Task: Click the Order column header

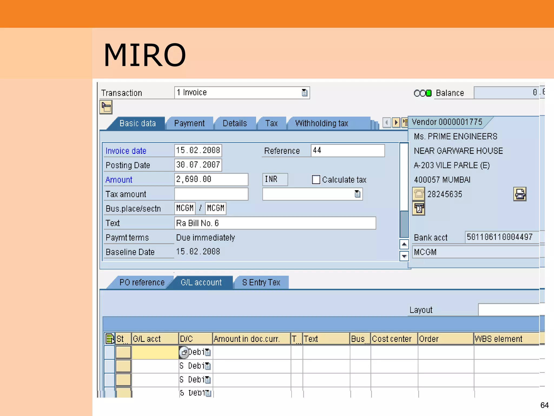Action: (x=446, y=339)
